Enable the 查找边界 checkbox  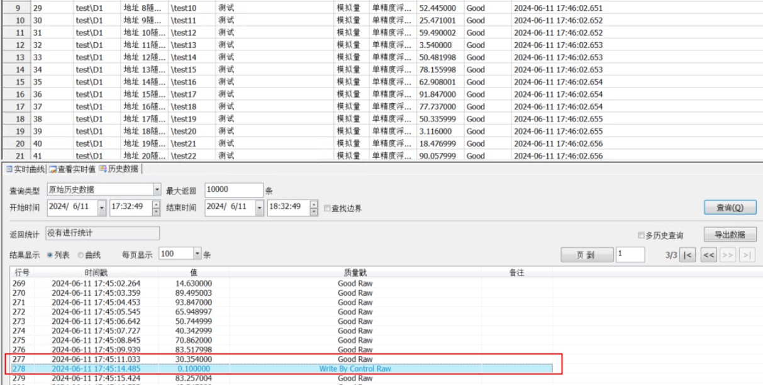point(327,208)
